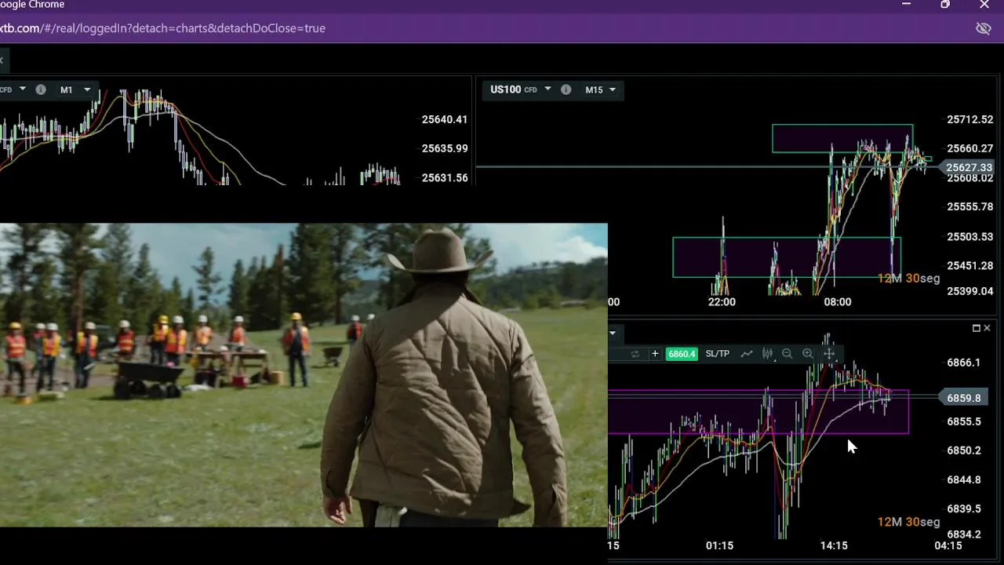The width and height of the screenshot is (1004, 565).
Task: Click the 25712.52 price axis label
Action: pyautogui.click(x=970, y=119)
